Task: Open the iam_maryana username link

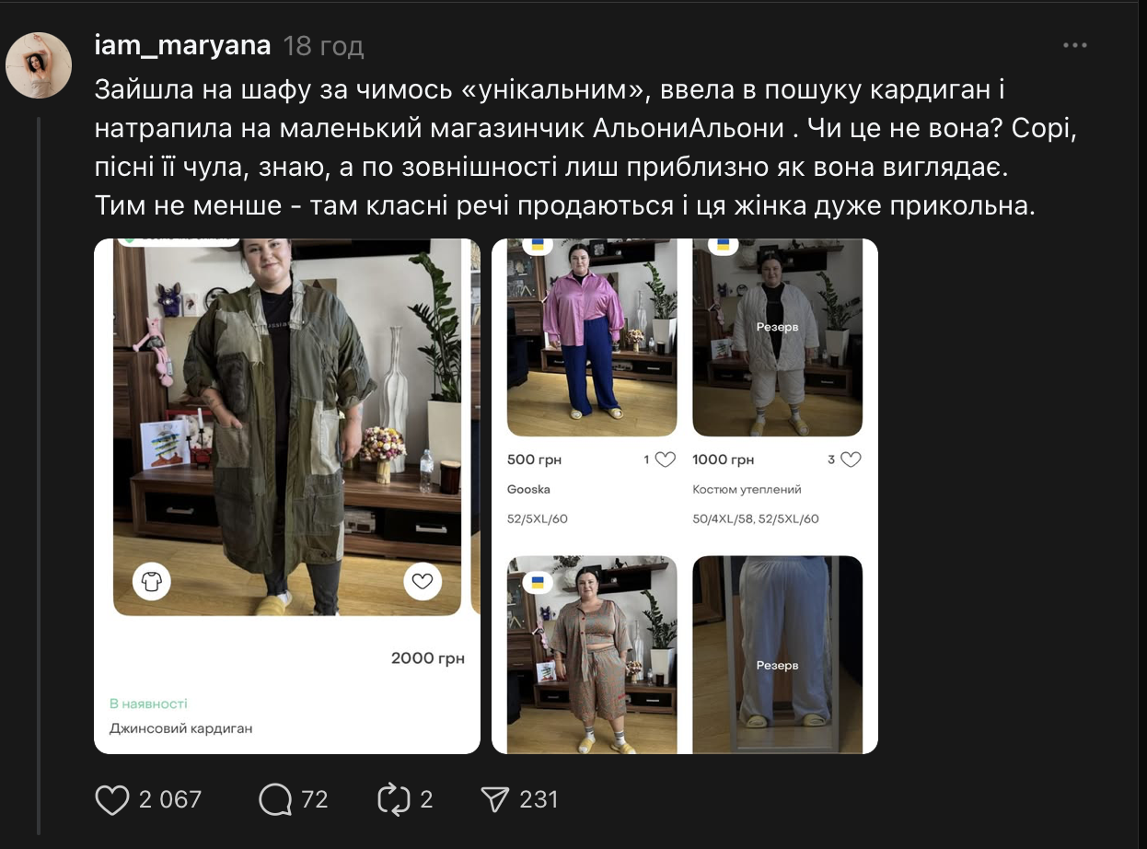Action: tap(182, 44)
